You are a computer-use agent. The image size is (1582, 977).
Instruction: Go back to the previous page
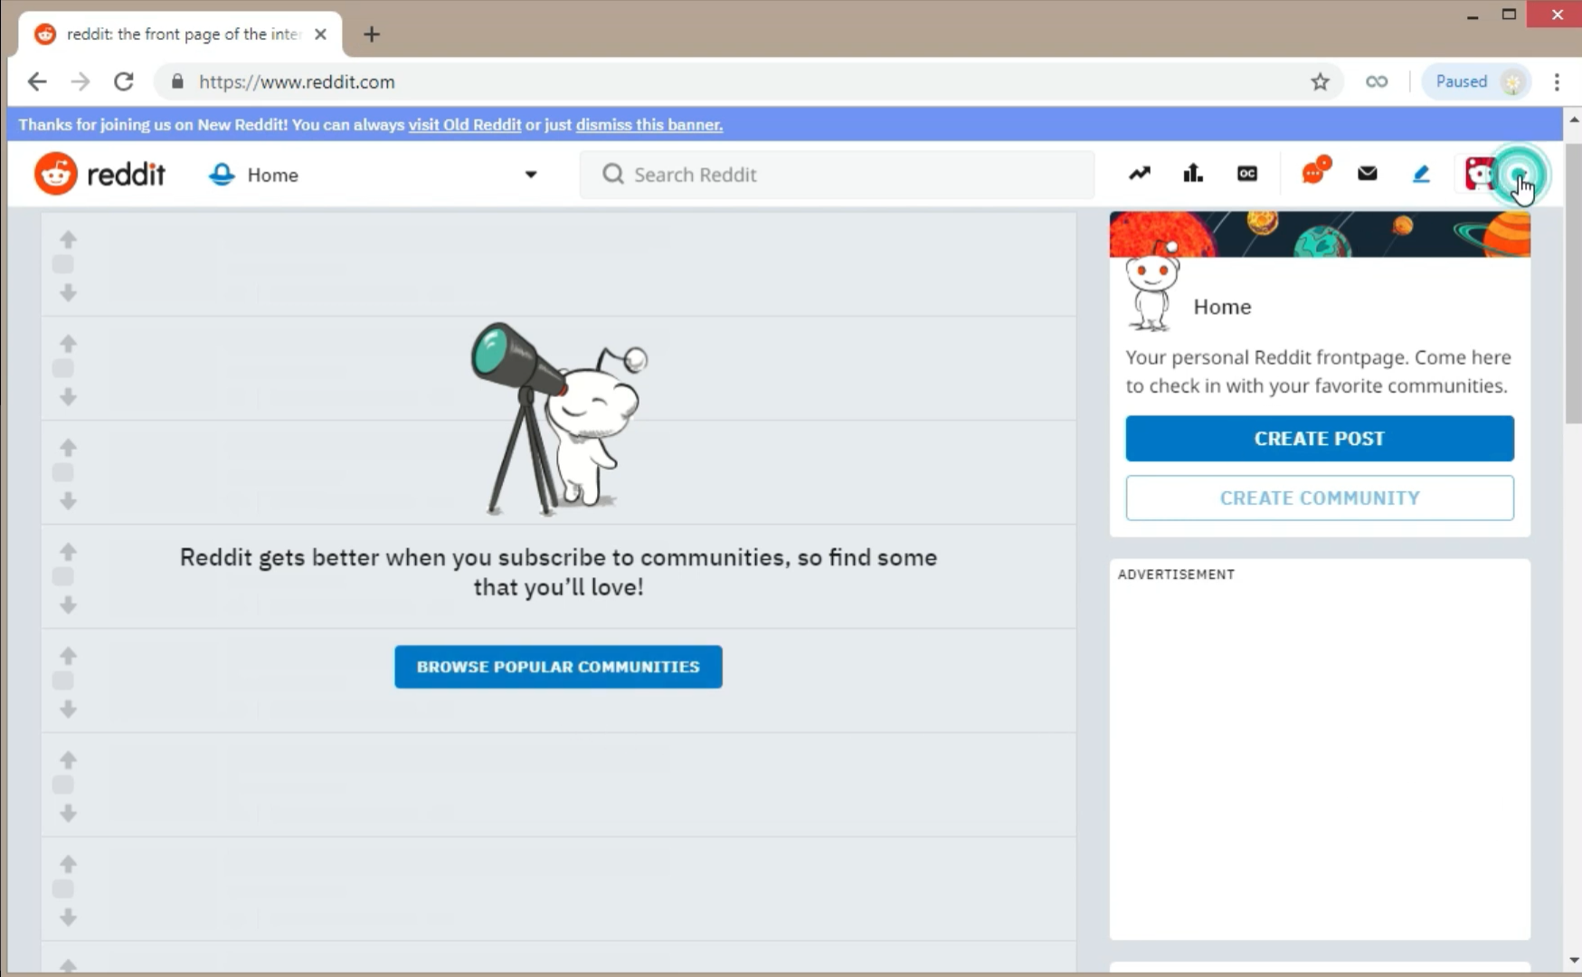pyautogui.click(x=37, y=81)
